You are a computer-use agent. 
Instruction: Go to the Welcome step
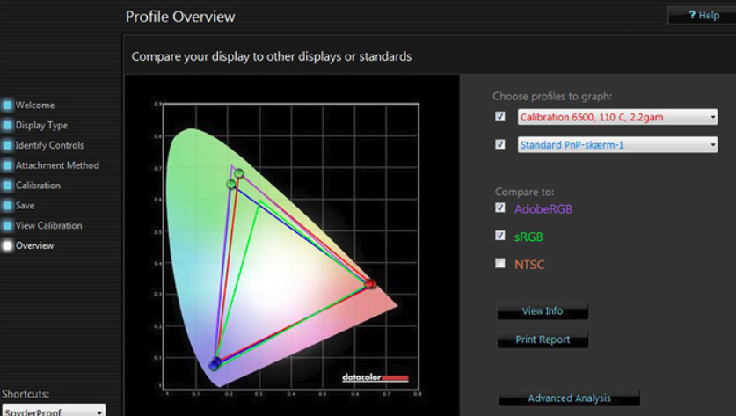click(35, 106)
